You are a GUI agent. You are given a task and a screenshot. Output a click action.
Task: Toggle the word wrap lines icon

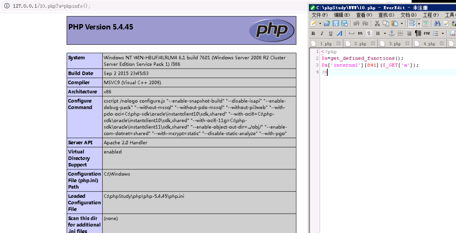tap(411, 24)
